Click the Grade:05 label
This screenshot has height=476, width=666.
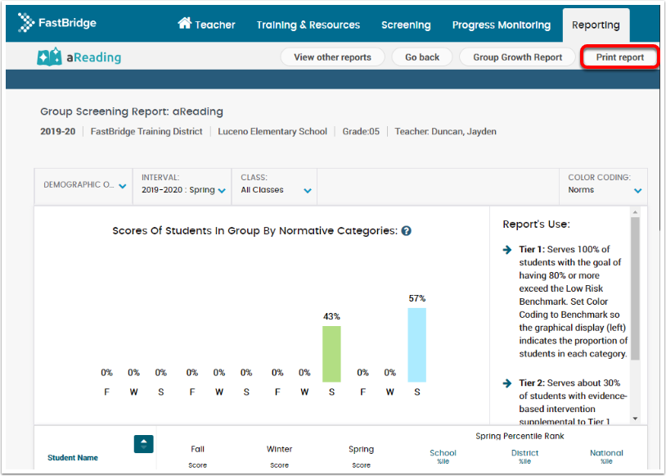click(361, 131)
